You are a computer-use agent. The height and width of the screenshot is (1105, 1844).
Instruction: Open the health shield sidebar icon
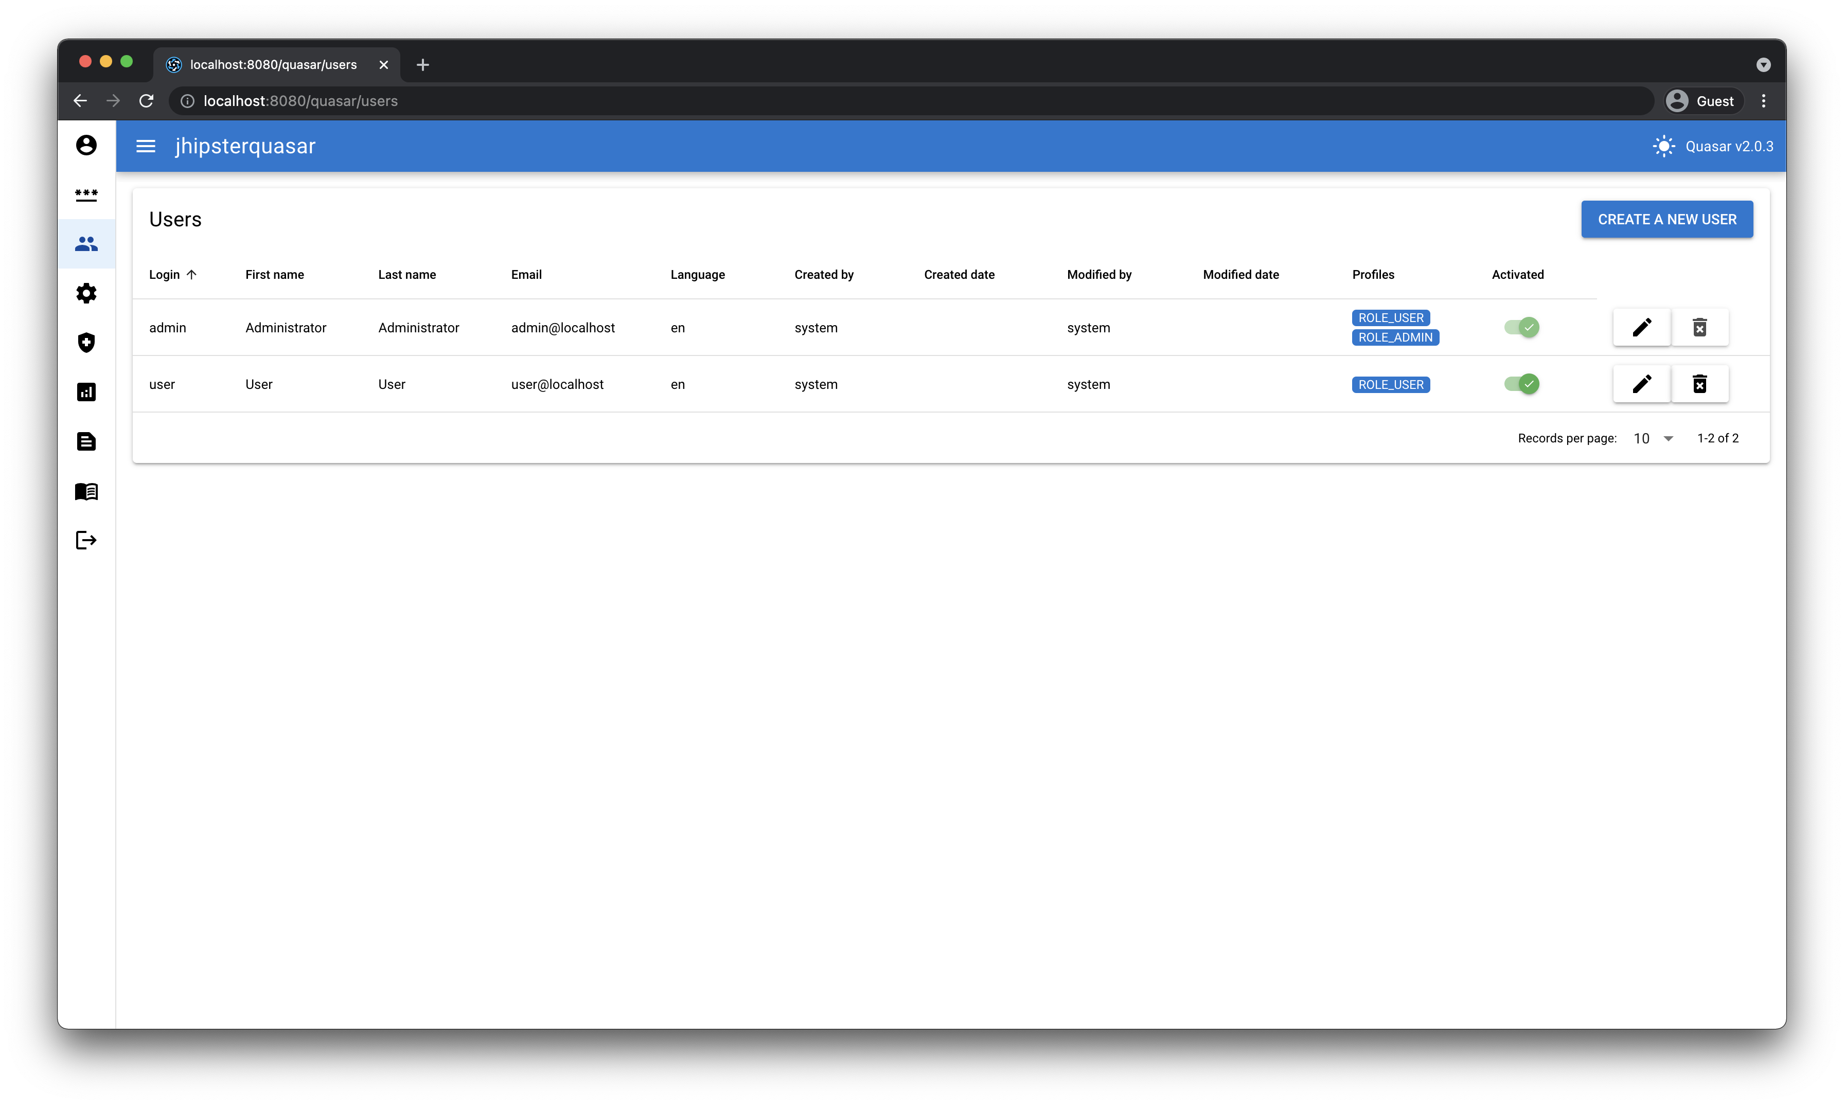86,343
